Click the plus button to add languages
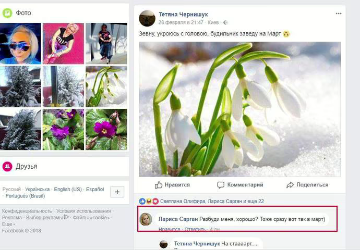 [117, 192]
